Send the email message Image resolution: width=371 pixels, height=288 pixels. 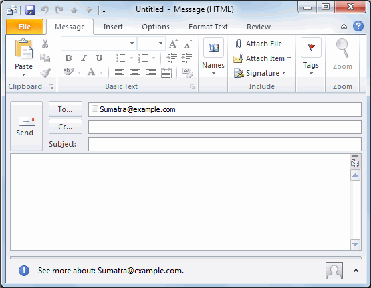(x=26, y=126)
